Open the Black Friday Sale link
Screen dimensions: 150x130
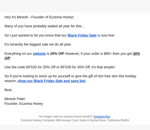point(82,35)
